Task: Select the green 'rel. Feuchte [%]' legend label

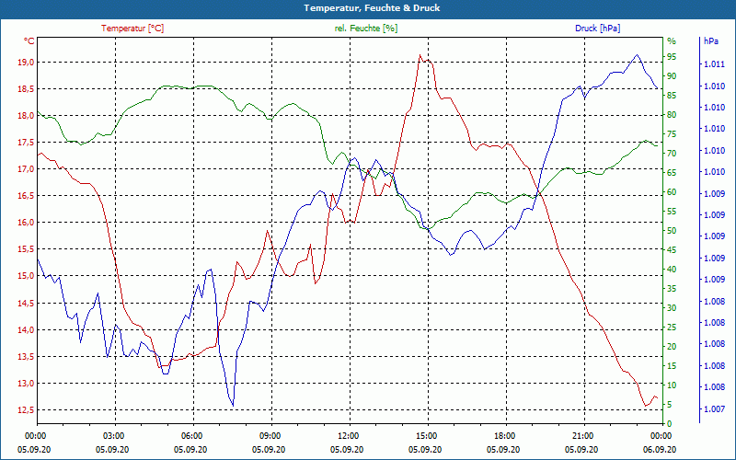Action: 365,29
